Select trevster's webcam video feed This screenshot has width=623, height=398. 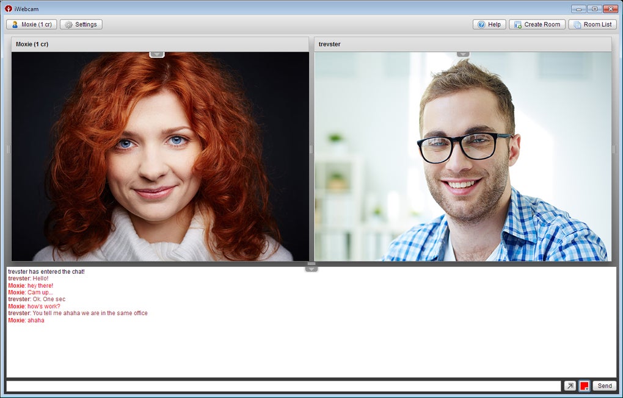(463, 157)
